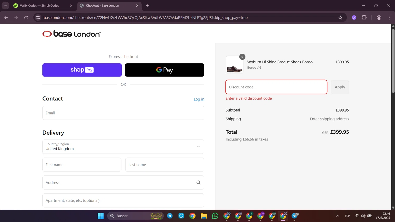The image size is (395, 222).
Task: Go back using the browser back arrow
Action: pos(6,18)
